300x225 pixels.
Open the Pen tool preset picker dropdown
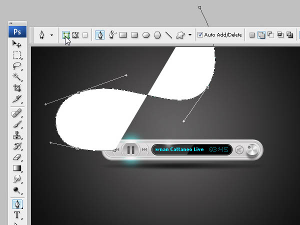(51, 35)
